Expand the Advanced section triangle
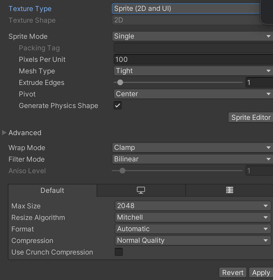The image size is (273, 280). click(4, 133)
